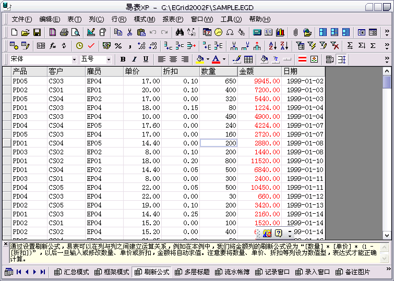Click the Paste clipboard icon
Viewport: 394px width, 281px height.
pos(141,32)
